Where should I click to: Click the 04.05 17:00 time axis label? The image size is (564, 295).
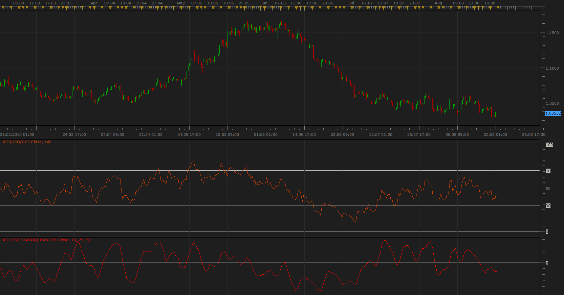189,134
